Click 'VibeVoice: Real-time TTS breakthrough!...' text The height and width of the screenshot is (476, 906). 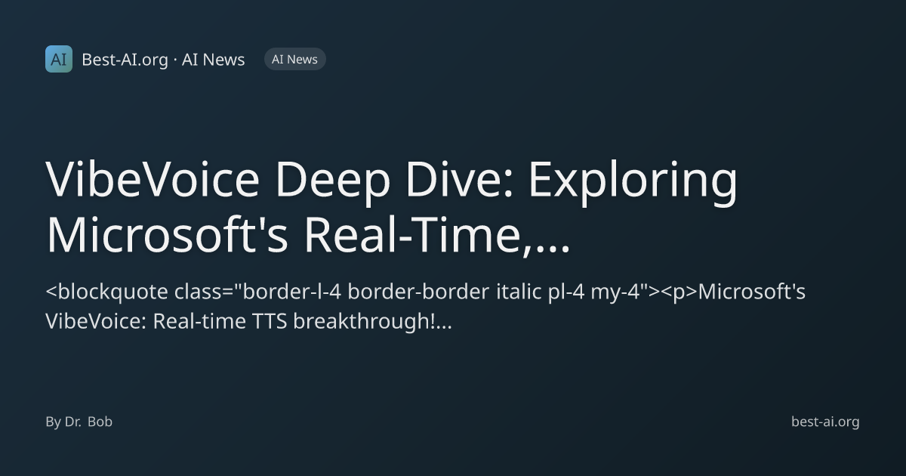coord(248,321)
